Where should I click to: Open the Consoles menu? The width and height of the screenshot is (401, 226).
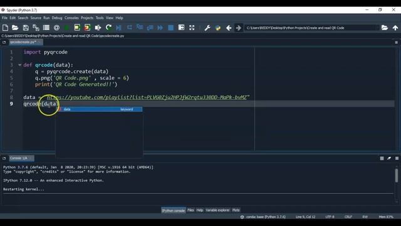click(x=71, y=18)
